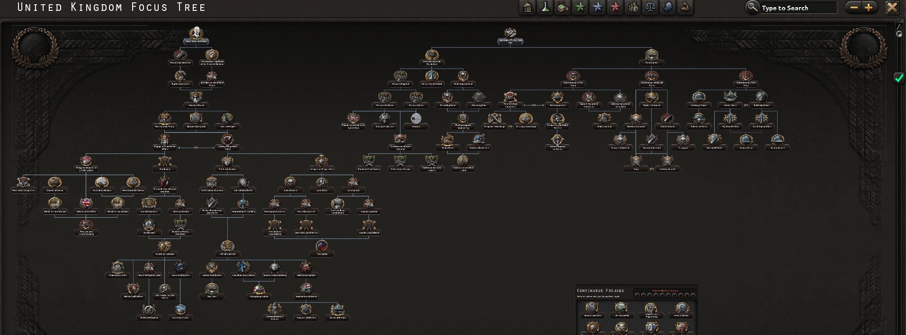This screenshot has width=906, height=335.
Task: Select the Battleship Focus node
Action: coord(761,99)
